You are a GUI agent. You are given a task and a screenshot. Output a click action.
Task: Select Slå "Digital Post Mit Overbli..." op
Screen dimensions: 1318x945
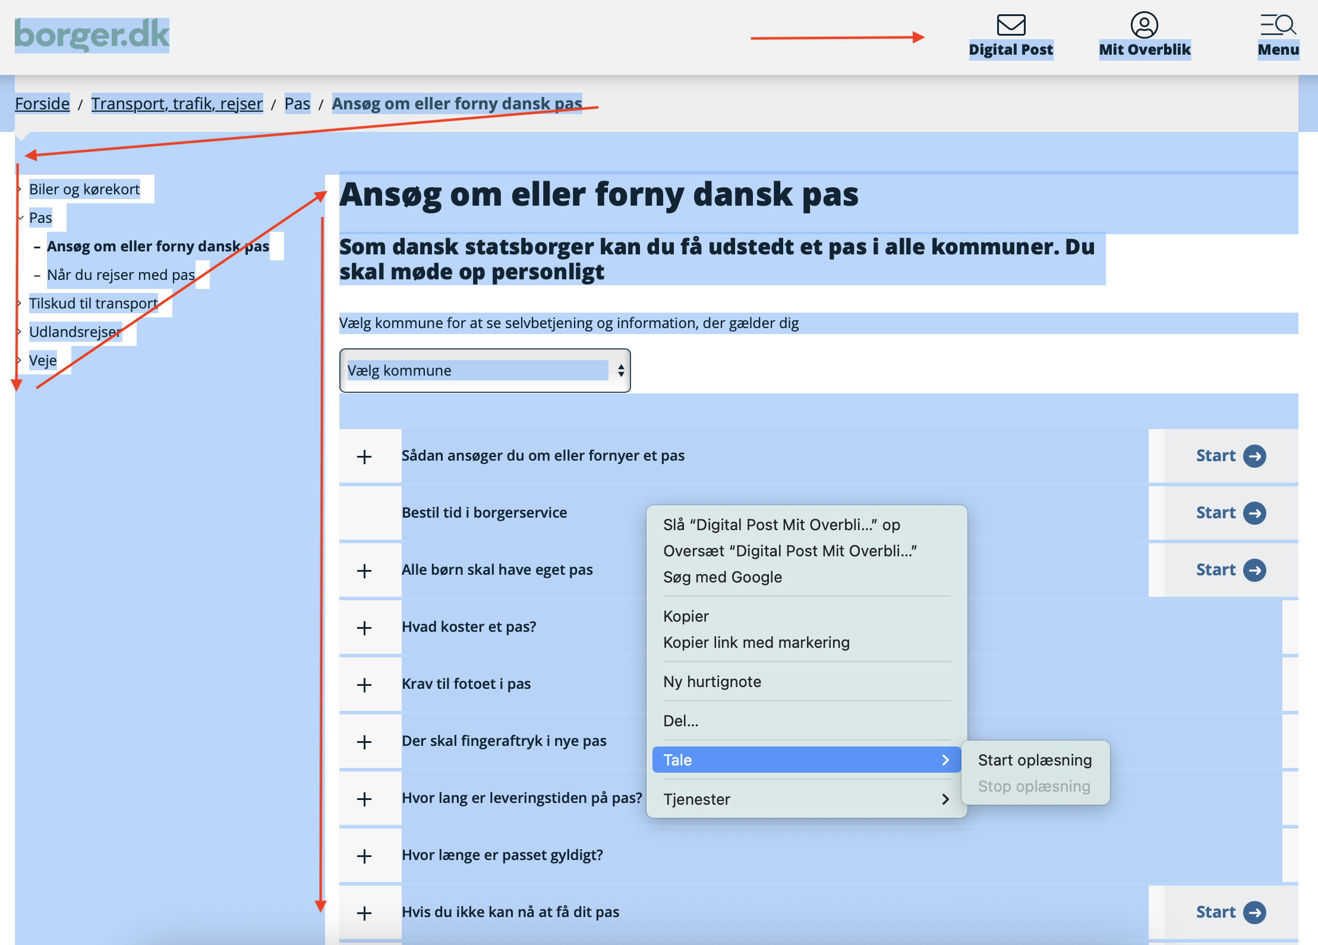coord(806,525)
